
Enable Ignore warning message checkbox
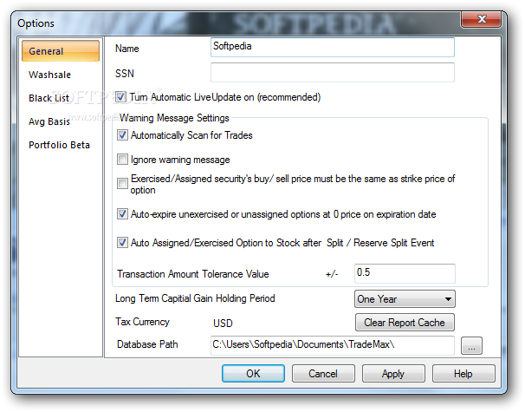pos(122,160)
